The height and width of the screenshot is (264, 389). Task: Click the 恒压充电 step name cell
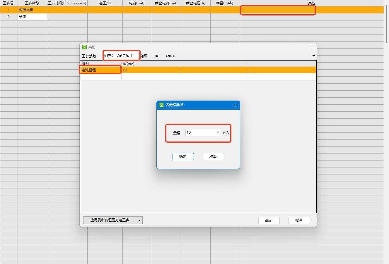[x=32, y=10]
